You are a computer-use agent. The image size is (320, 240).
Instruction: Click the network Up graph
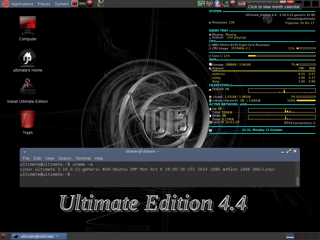[x=282, y=110]
